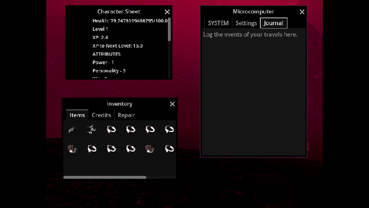This screenshot has width=369, height=208.
Task: Open the Credits tab in Inventory
Action: pyautogui.click(x=101, y=115)
